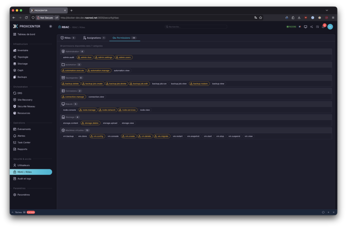347x228 pixels.
Task: Go to Tableau de bord
Action: coord(26,34)
